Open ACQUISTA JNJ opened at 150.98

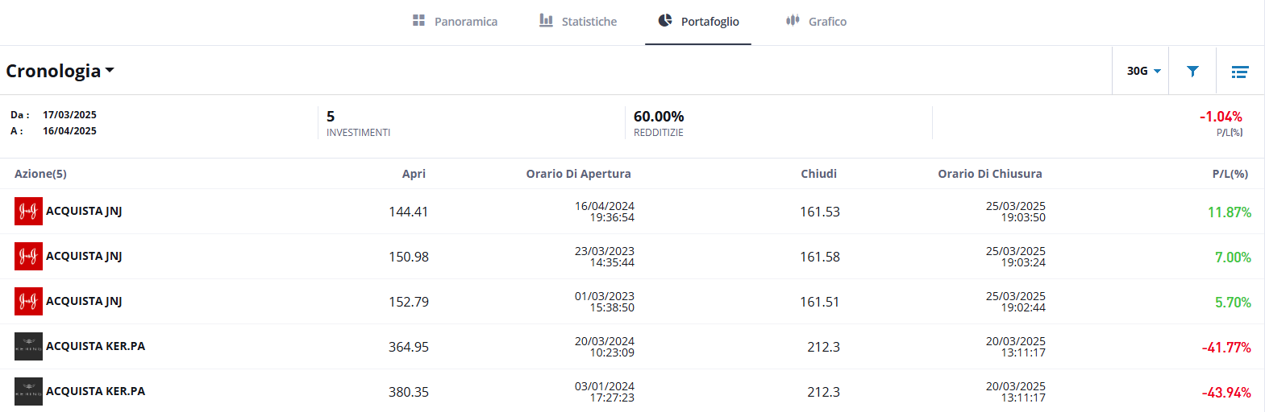(84, 256)
